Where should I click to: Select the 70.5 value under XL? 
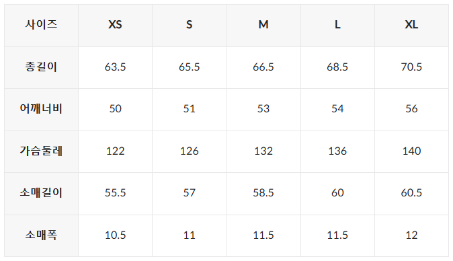pyautogui.click(x=411, y=67)
